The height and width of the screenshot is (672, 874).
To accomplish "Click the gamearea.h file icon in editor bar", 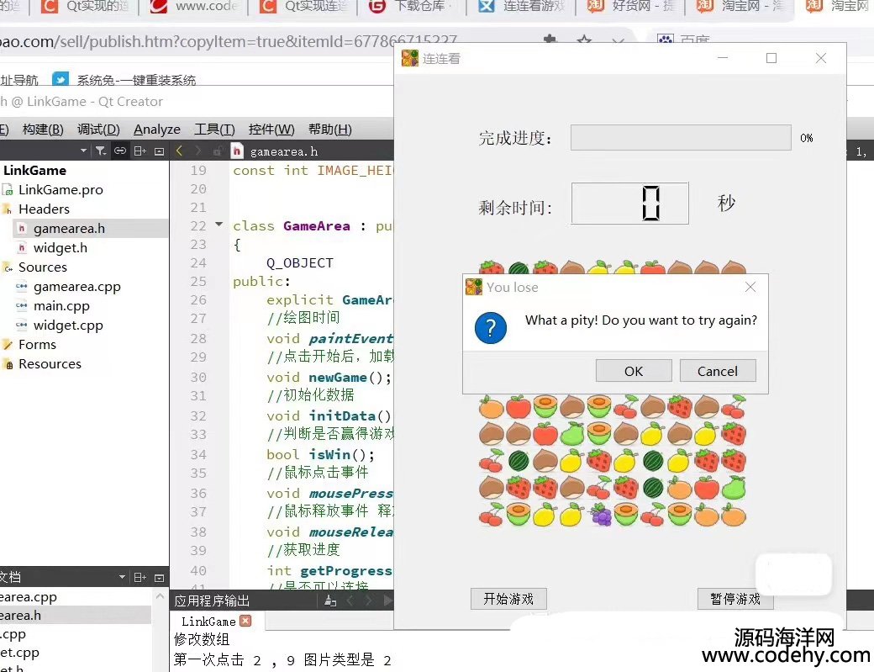I will pyautogui.click(x=237, y=151).
